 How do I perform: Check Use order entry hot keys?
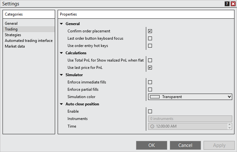point(150,46)
